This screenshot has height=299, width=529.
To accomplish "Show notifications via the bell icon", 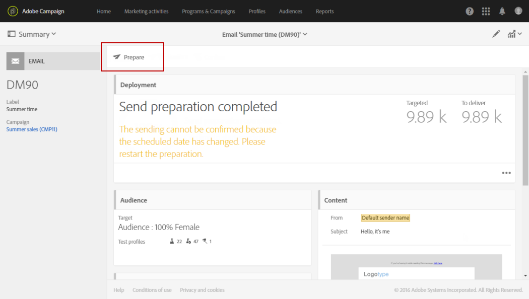I will (x=502, y=11).
